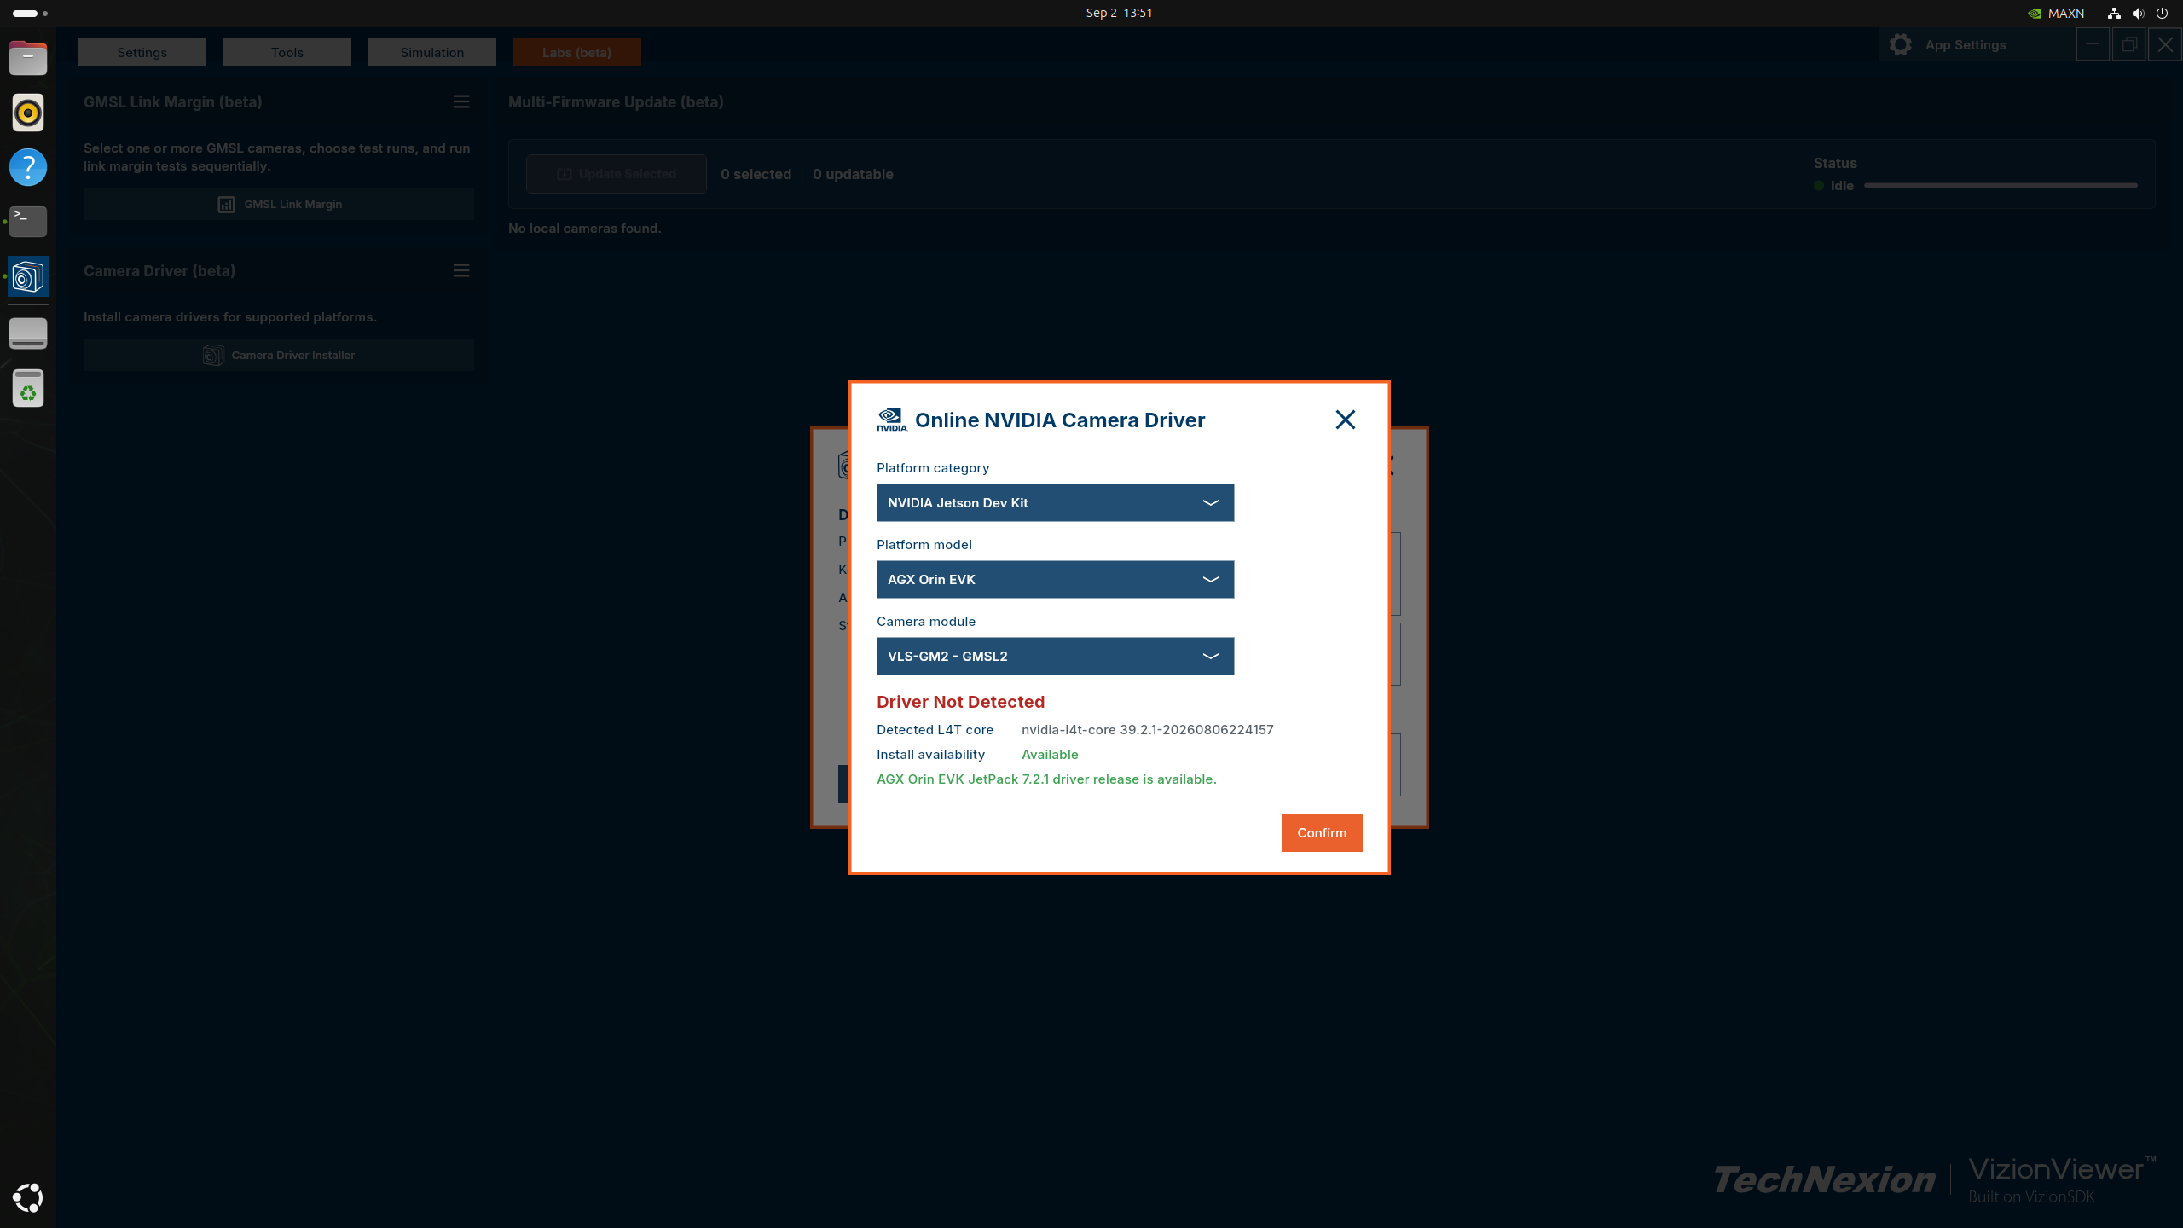The image size is (2183, 1228).
Task: Click the Driver Not Detected status text
Action: pos(960,702)
